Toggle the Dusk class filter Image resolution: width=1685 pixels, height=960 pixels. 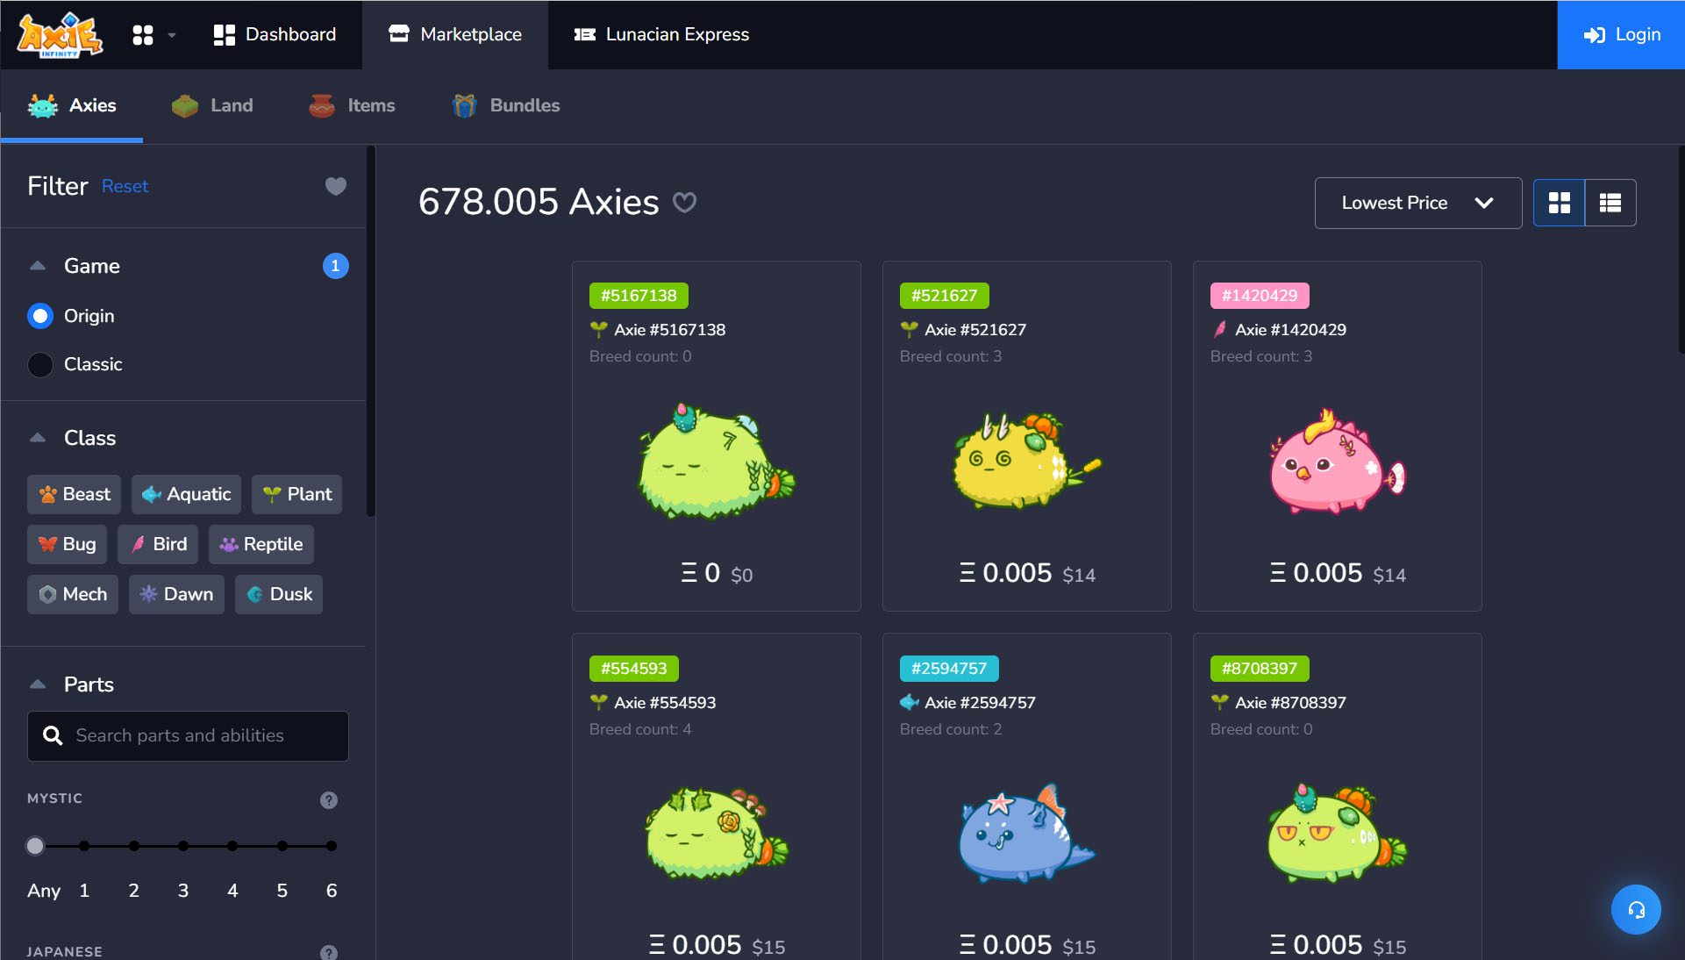point(279,594)
